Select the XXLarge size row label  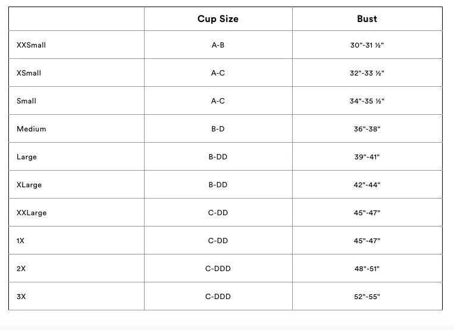pyautogui.click(x=32, y=213)
